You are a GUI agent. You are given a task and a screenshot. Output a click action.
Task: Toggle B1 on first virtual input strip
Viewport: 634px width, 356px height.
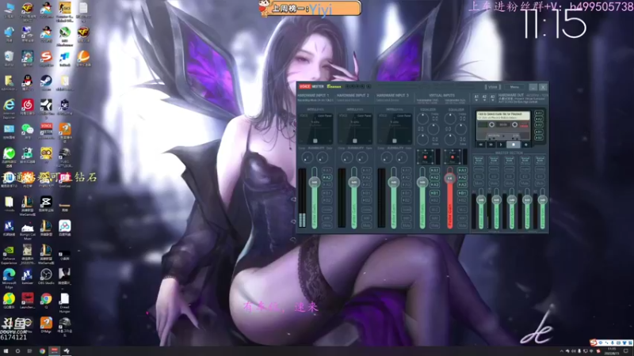(434, 193)
